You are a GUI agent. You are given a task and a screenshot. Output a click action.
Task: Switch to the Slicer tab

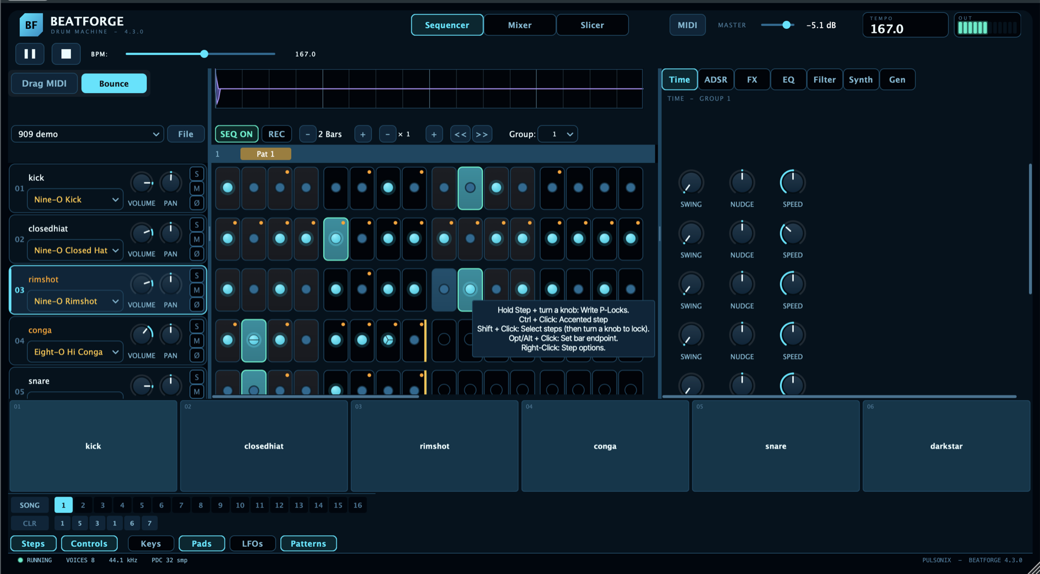592,25
